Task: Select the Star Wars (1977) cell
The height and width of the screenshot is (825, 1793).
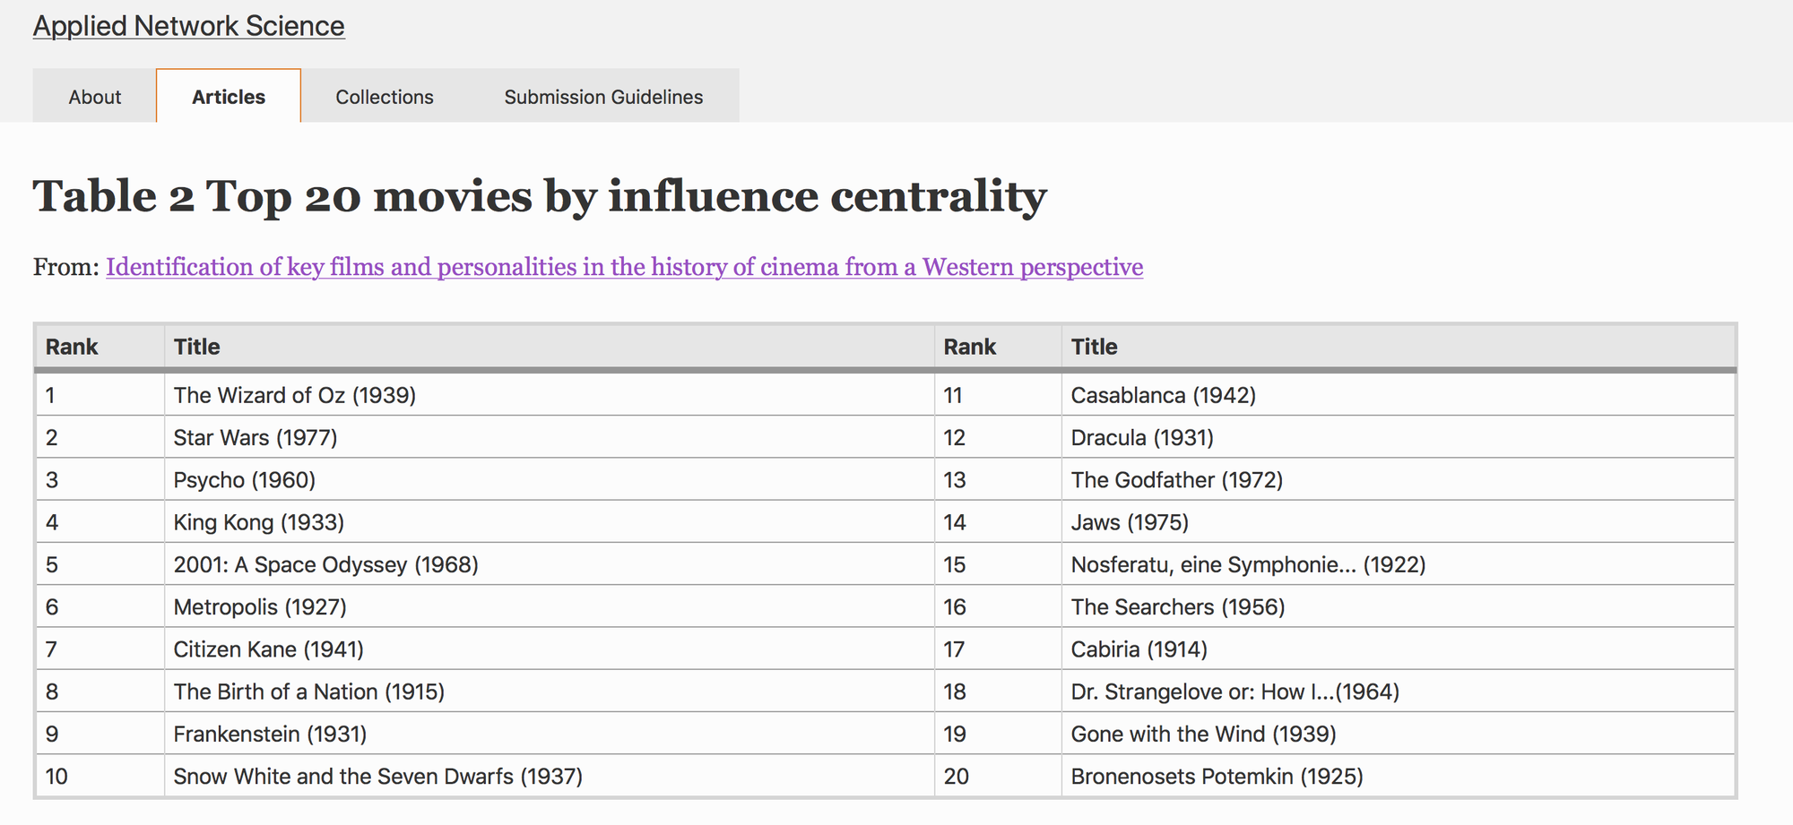Action: [549, 437]
